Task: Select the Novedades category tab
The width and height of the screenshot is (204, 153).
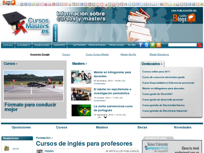Action: (182, 127)
